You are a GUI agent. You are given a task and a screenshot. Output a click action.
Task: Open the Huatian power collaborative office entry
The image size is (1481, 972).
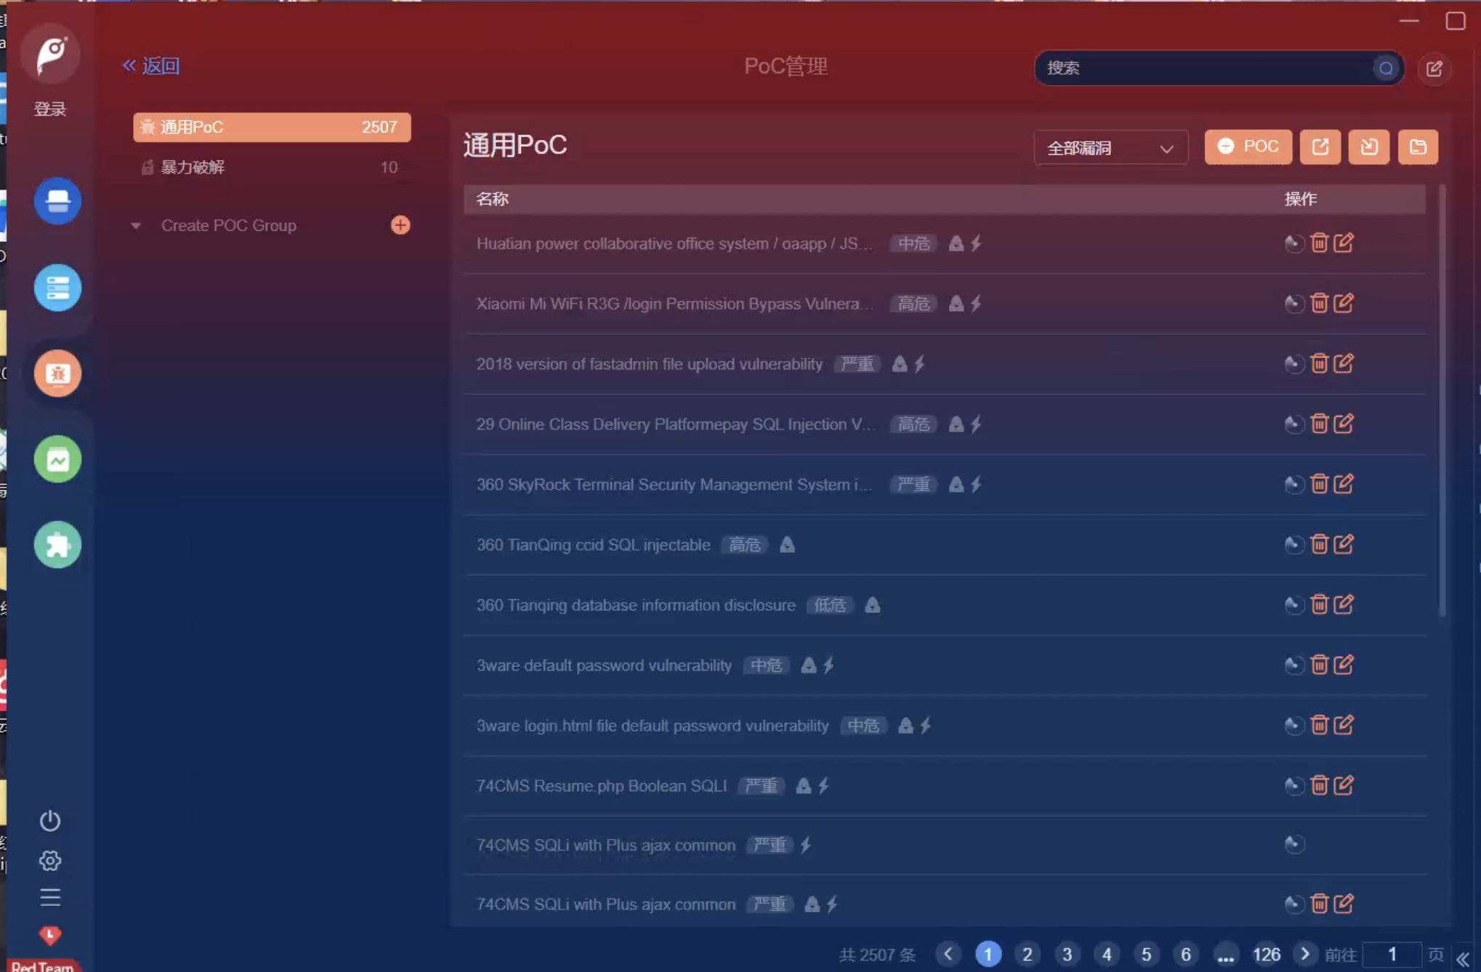(x=674, y=243)
